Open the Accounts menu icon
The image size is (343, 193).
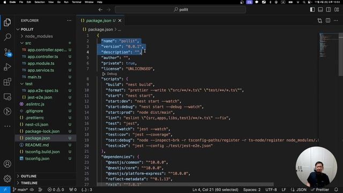point(7,164)
